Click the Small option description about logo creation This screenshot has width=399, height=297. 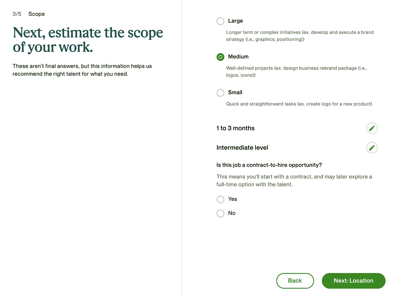(x=299, y=104)
